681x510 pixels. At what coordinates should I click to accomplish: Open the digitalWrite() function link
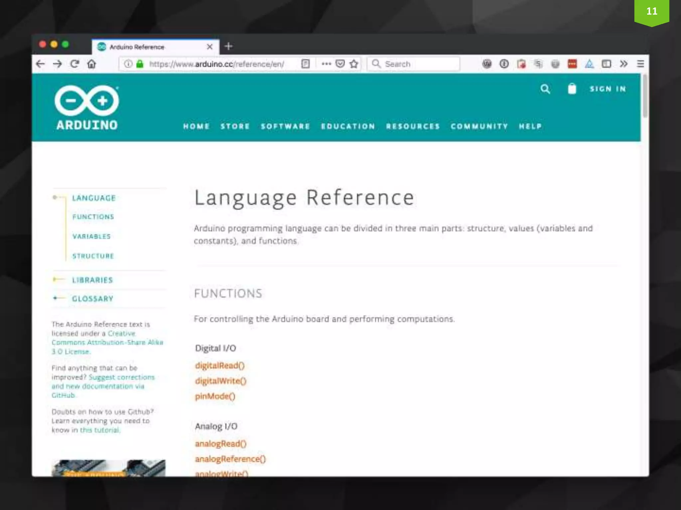(221, 381)
